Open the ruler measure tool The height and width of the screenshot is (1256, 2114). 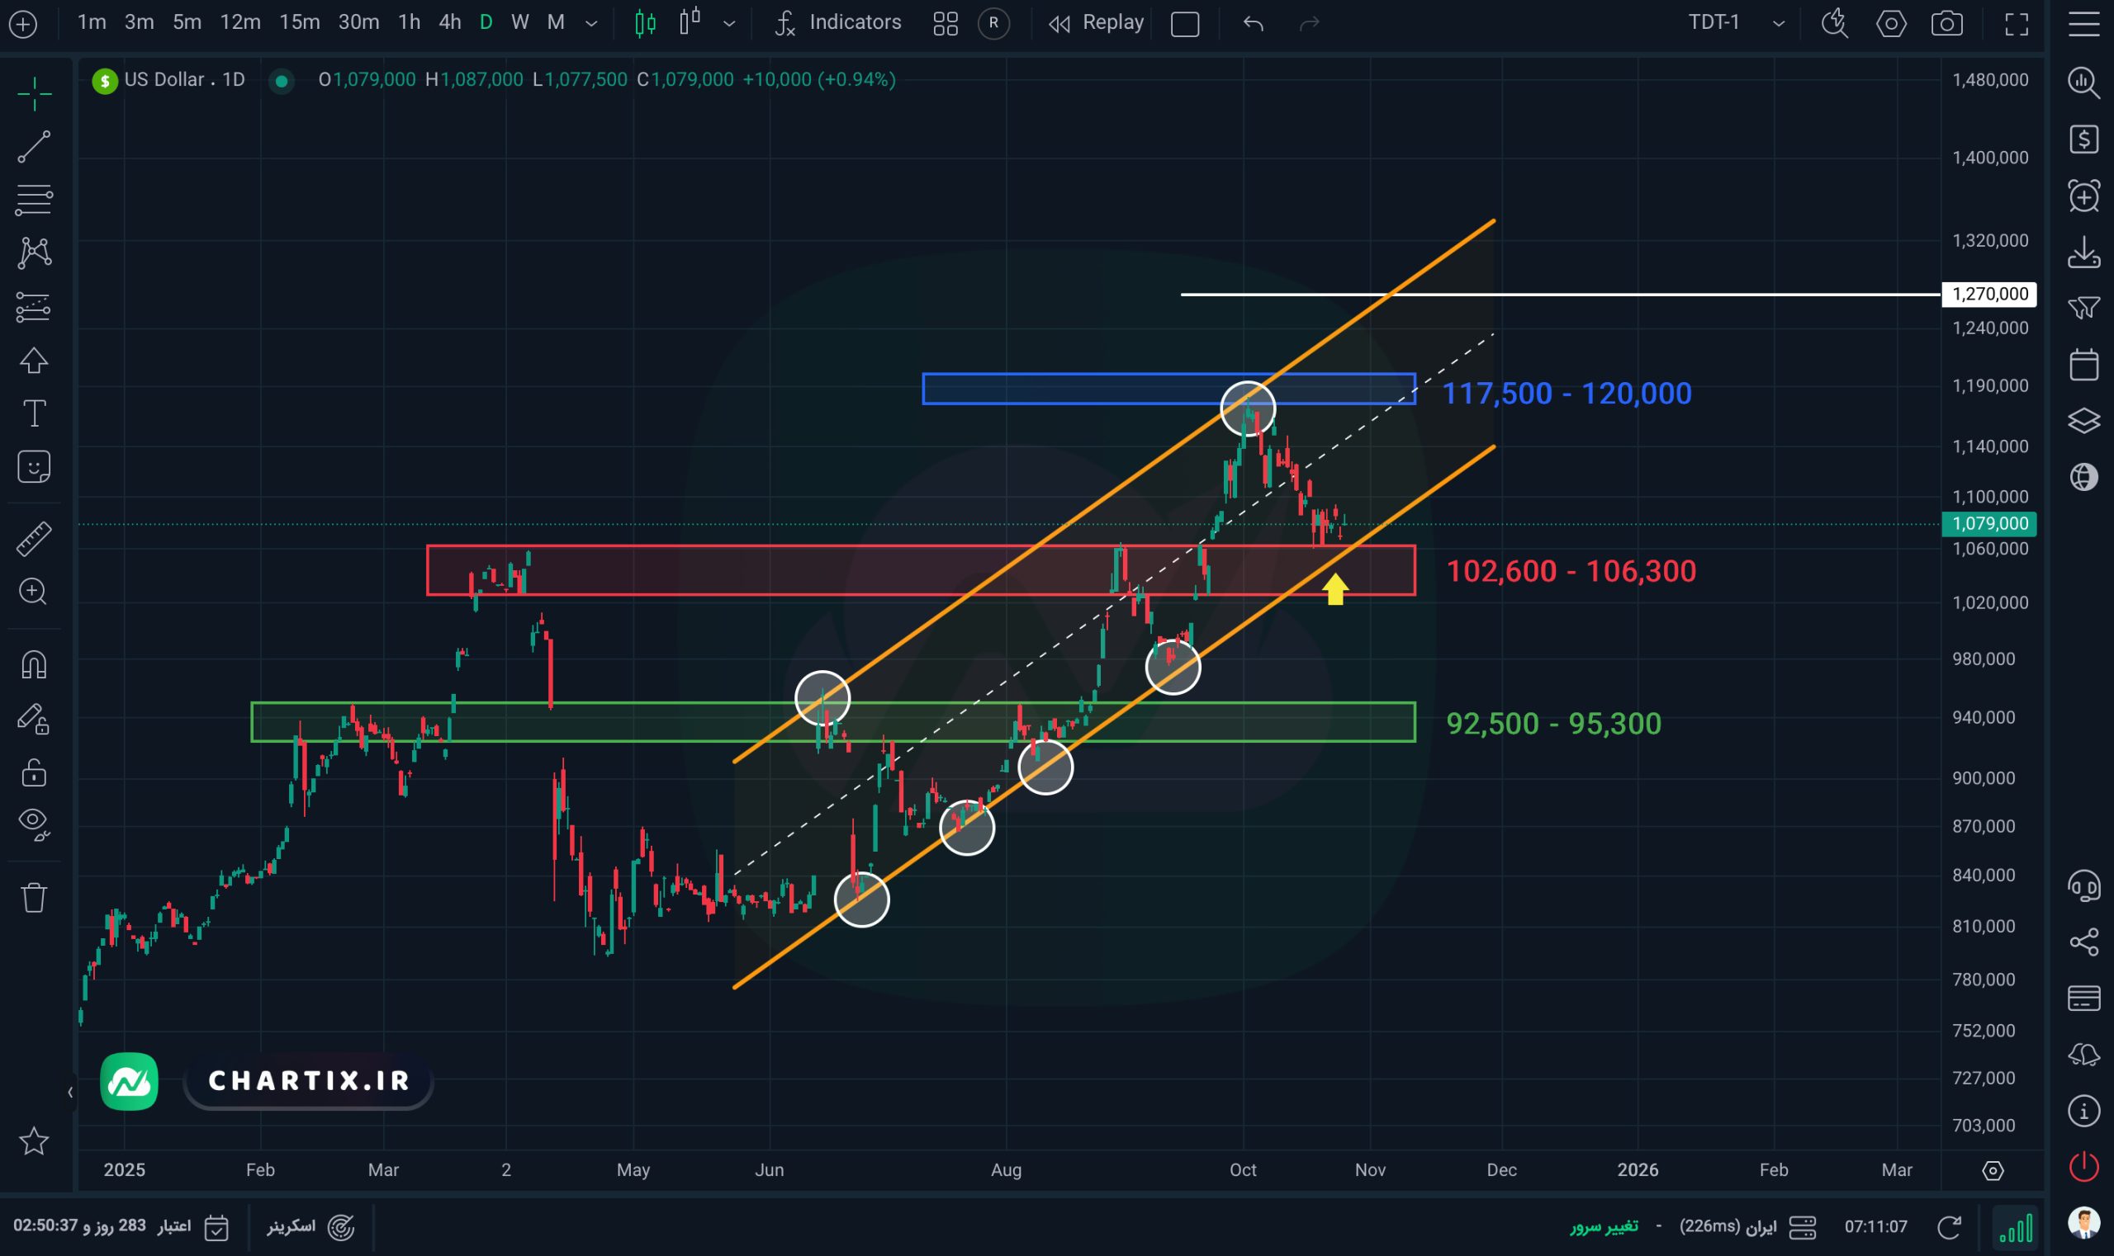point(34,538)
